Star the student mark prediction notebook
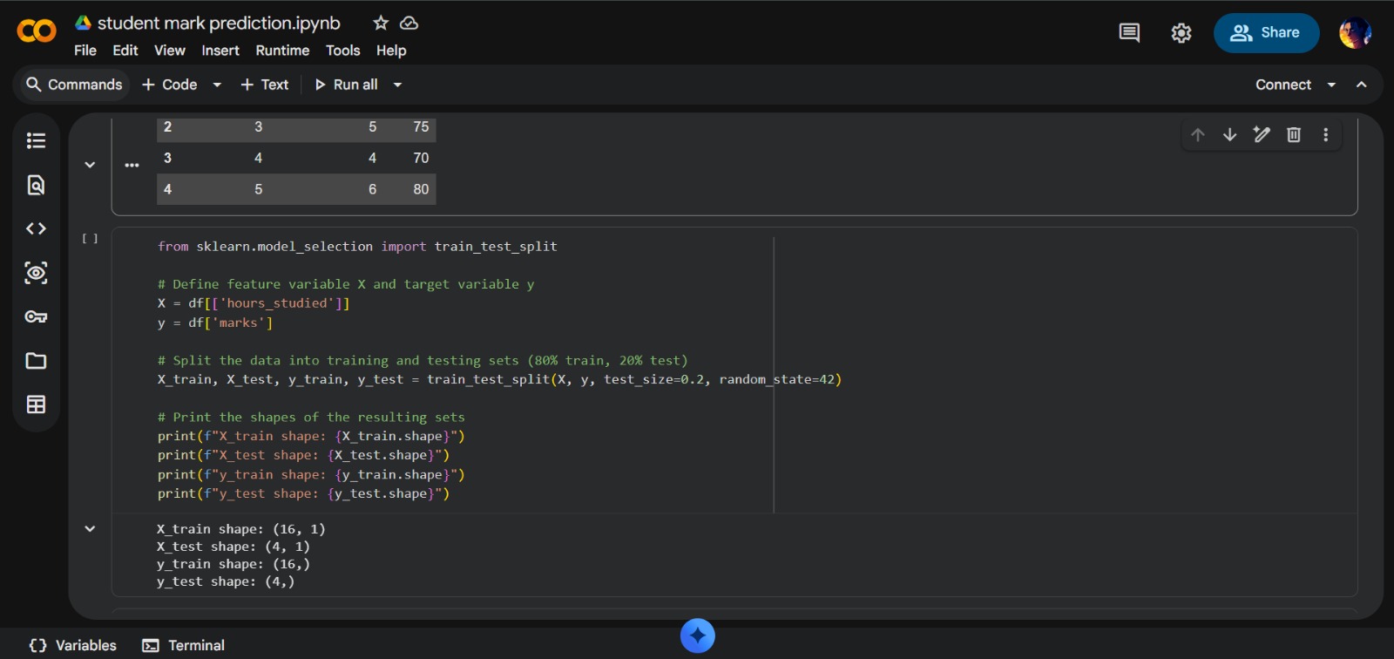 pos(381,24)
